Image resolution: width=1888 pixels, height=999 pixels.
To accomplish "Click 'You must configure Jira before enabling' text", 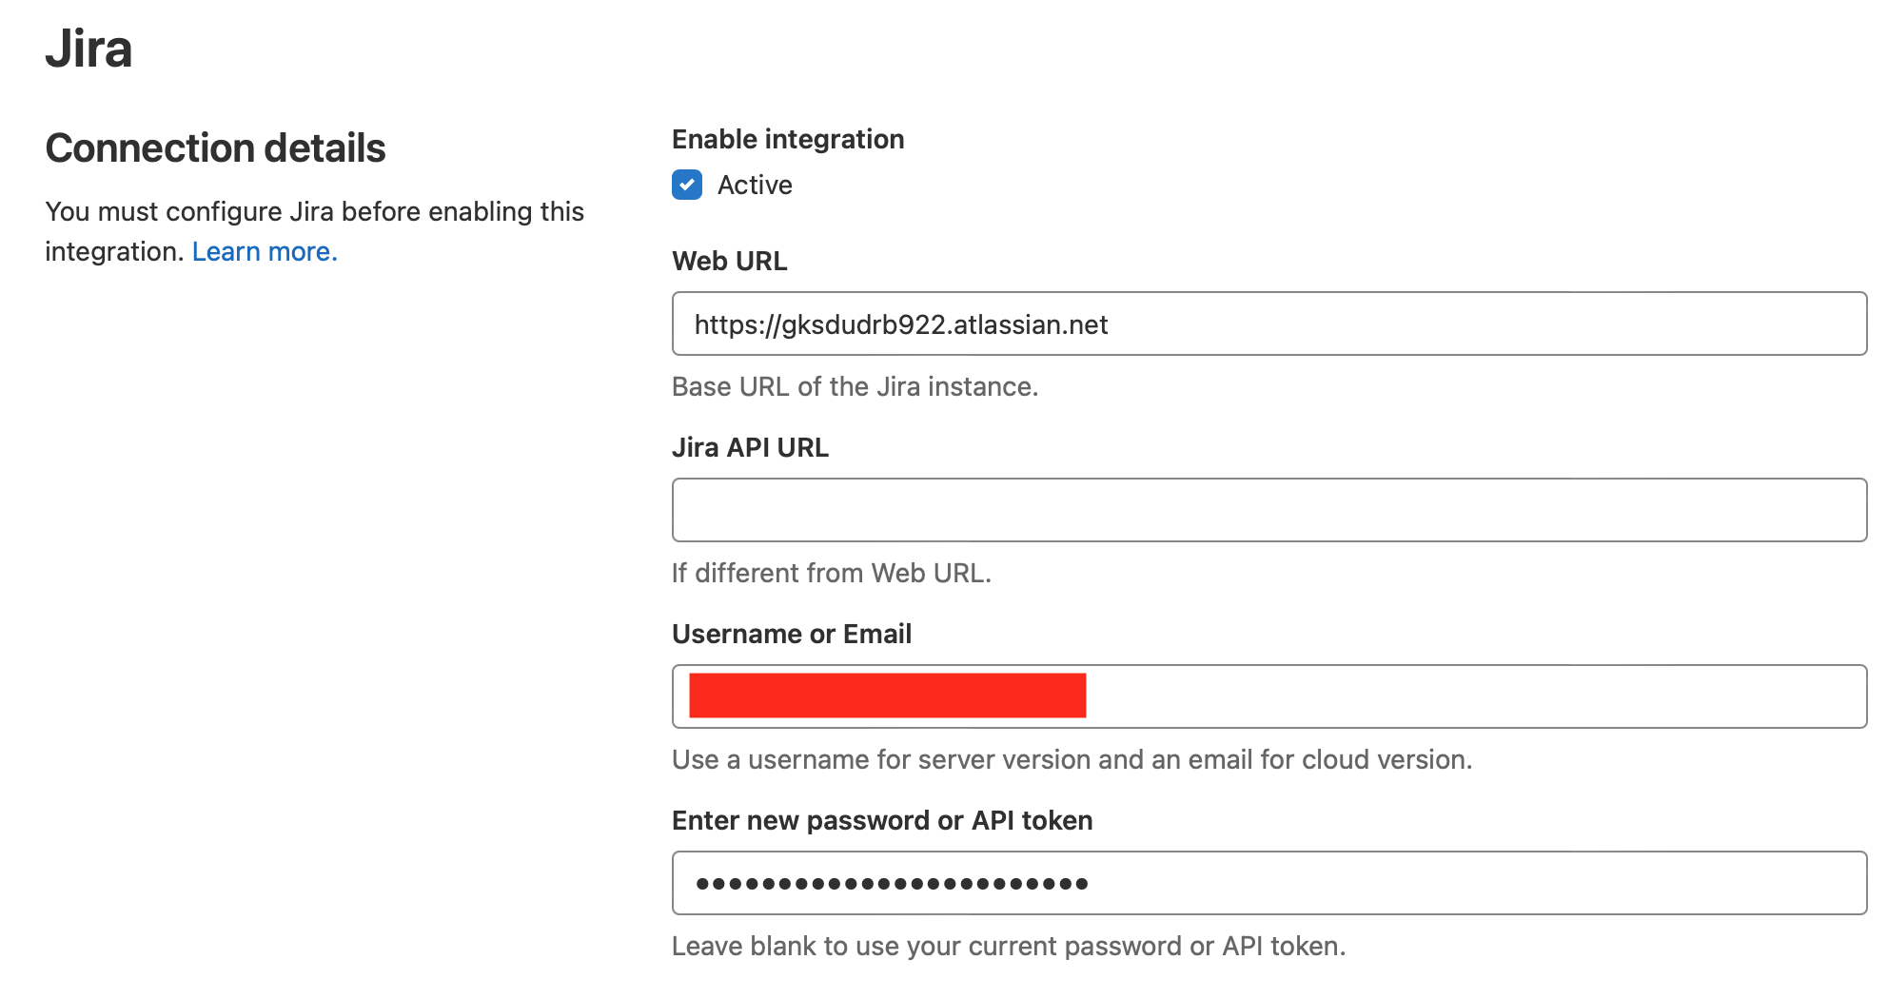I will 314,231.
